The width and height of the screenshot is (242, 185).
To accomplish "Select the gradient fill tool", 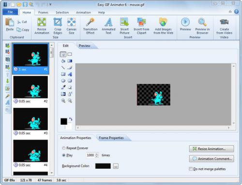I will click(x=70, y=61).
